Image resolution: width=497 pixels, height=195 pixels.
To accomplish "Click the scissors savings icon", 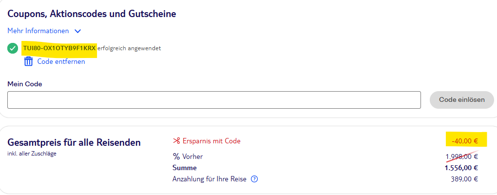I will click(x=176, y=141).
